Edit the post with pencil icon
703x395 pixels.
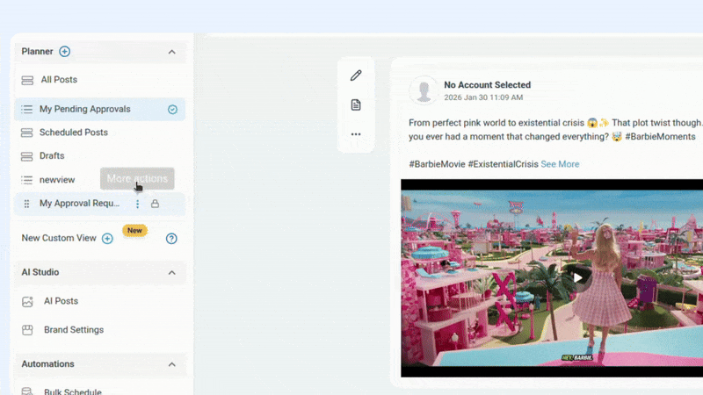point(356,75)
